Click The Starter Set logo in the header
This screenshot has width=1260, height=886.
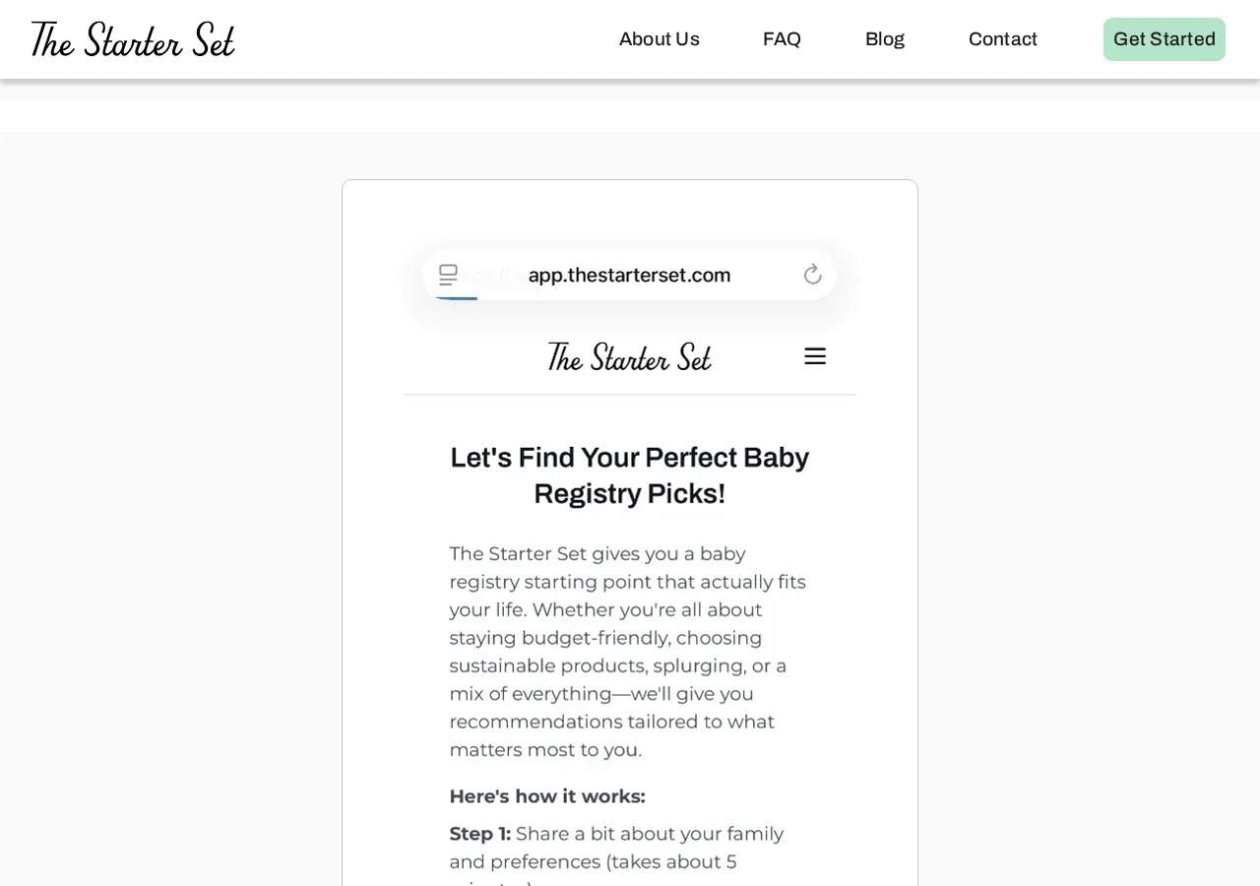[132, 38]
